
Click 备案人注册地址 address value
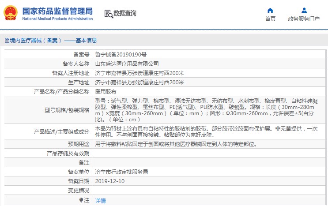pos(139,73)
